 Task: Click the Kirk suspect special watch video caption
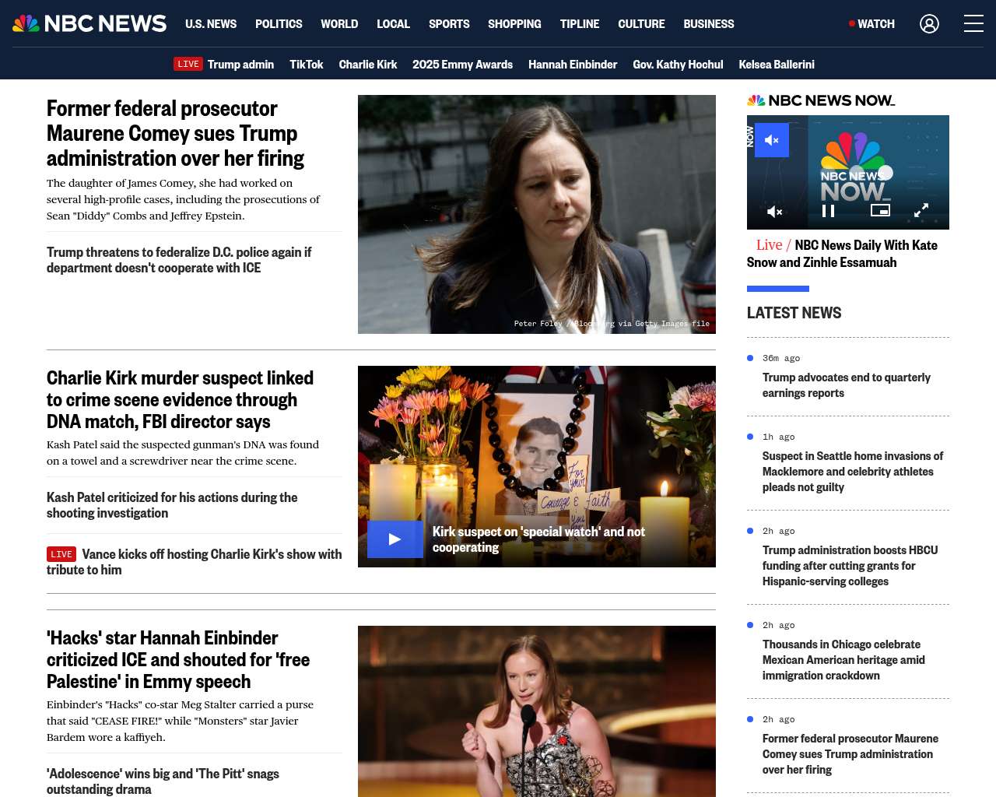tap(538, 539)
